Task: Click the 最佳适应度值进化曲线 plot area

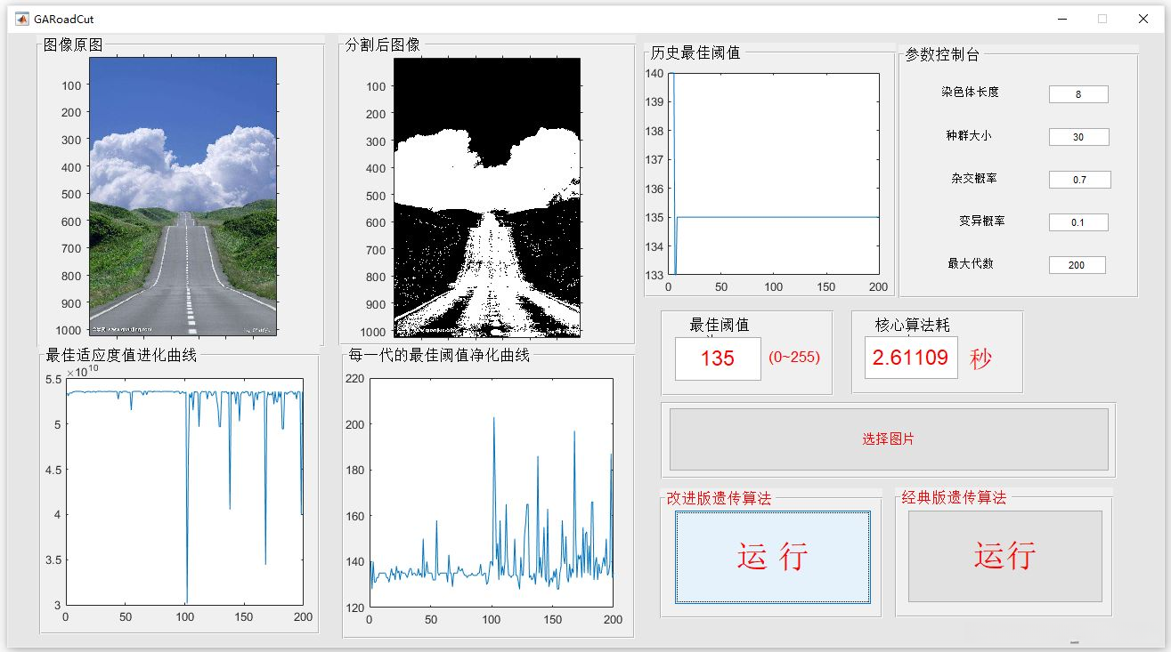Action: pyautogui.click(x=184, y=492)
